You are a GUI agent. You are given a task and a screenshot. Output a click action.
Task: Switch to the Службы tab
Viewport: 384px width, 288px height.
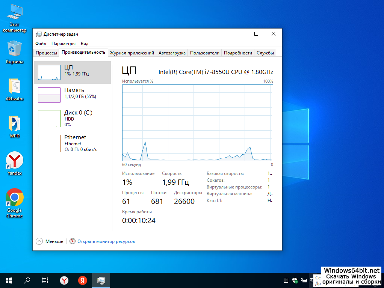pos(265,53)
